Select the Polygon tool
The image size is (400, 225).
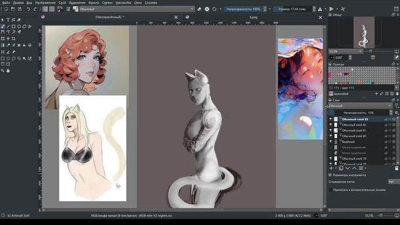point(24,26)
